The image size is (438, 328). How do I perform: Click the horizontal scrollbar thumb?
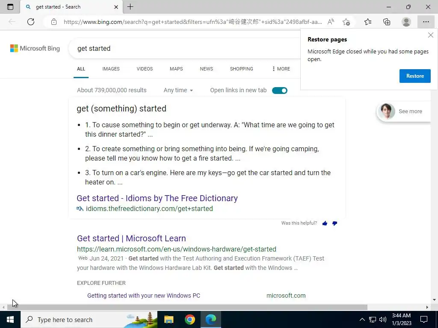(187, 307)
